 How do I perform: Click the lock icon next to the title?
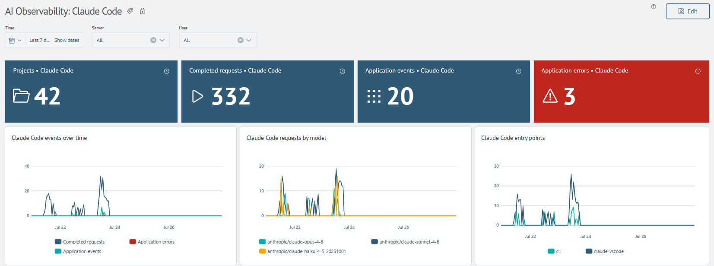143,11
